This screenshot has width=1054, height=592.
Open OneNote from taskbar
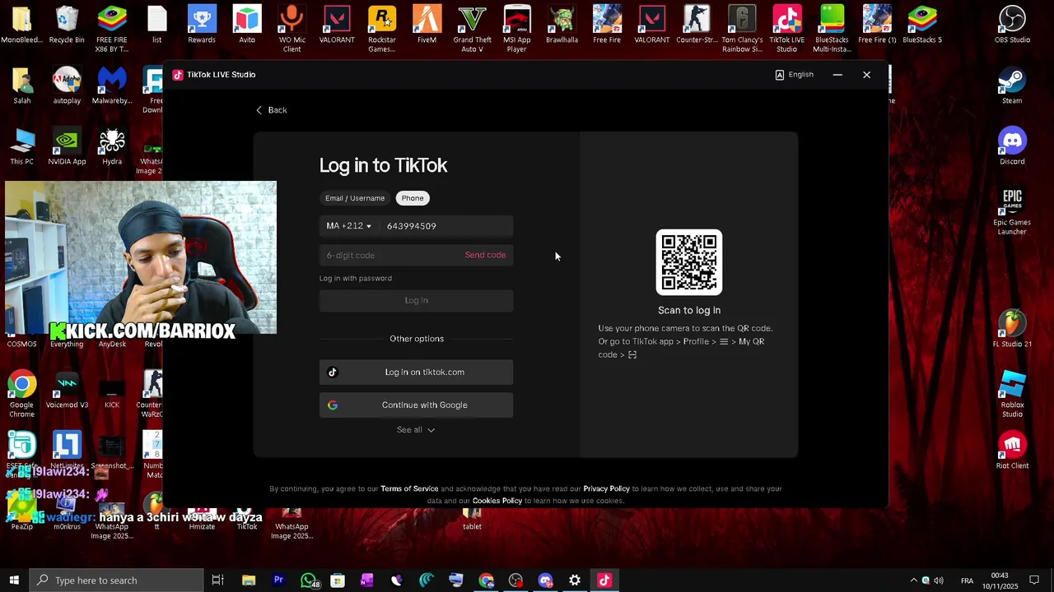367,580
